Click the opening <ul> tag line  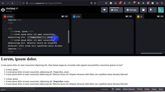10,28
